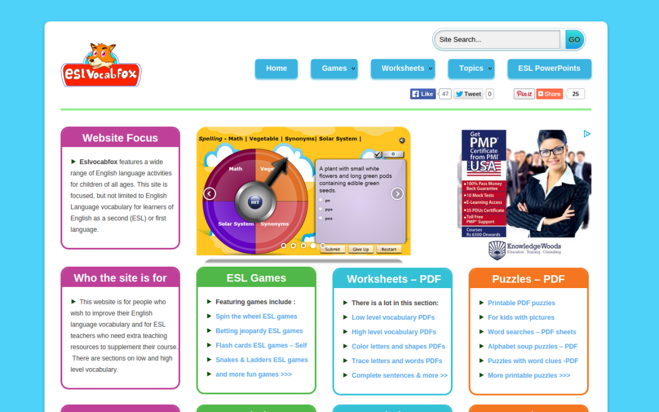
Task: Click the Give Up button
Action: point(361,249)
